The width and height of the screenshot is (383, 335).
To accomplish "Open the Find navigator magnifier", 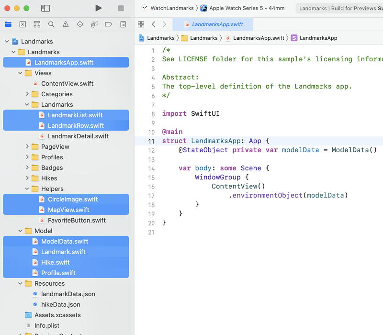I will pos(51,24).
